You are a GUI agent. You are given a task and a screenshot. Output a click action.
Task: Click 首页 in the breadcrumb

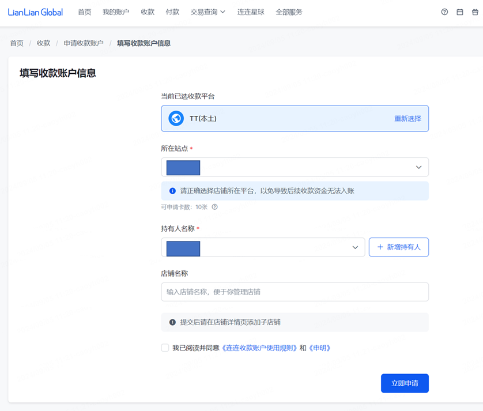coord(17,43)
